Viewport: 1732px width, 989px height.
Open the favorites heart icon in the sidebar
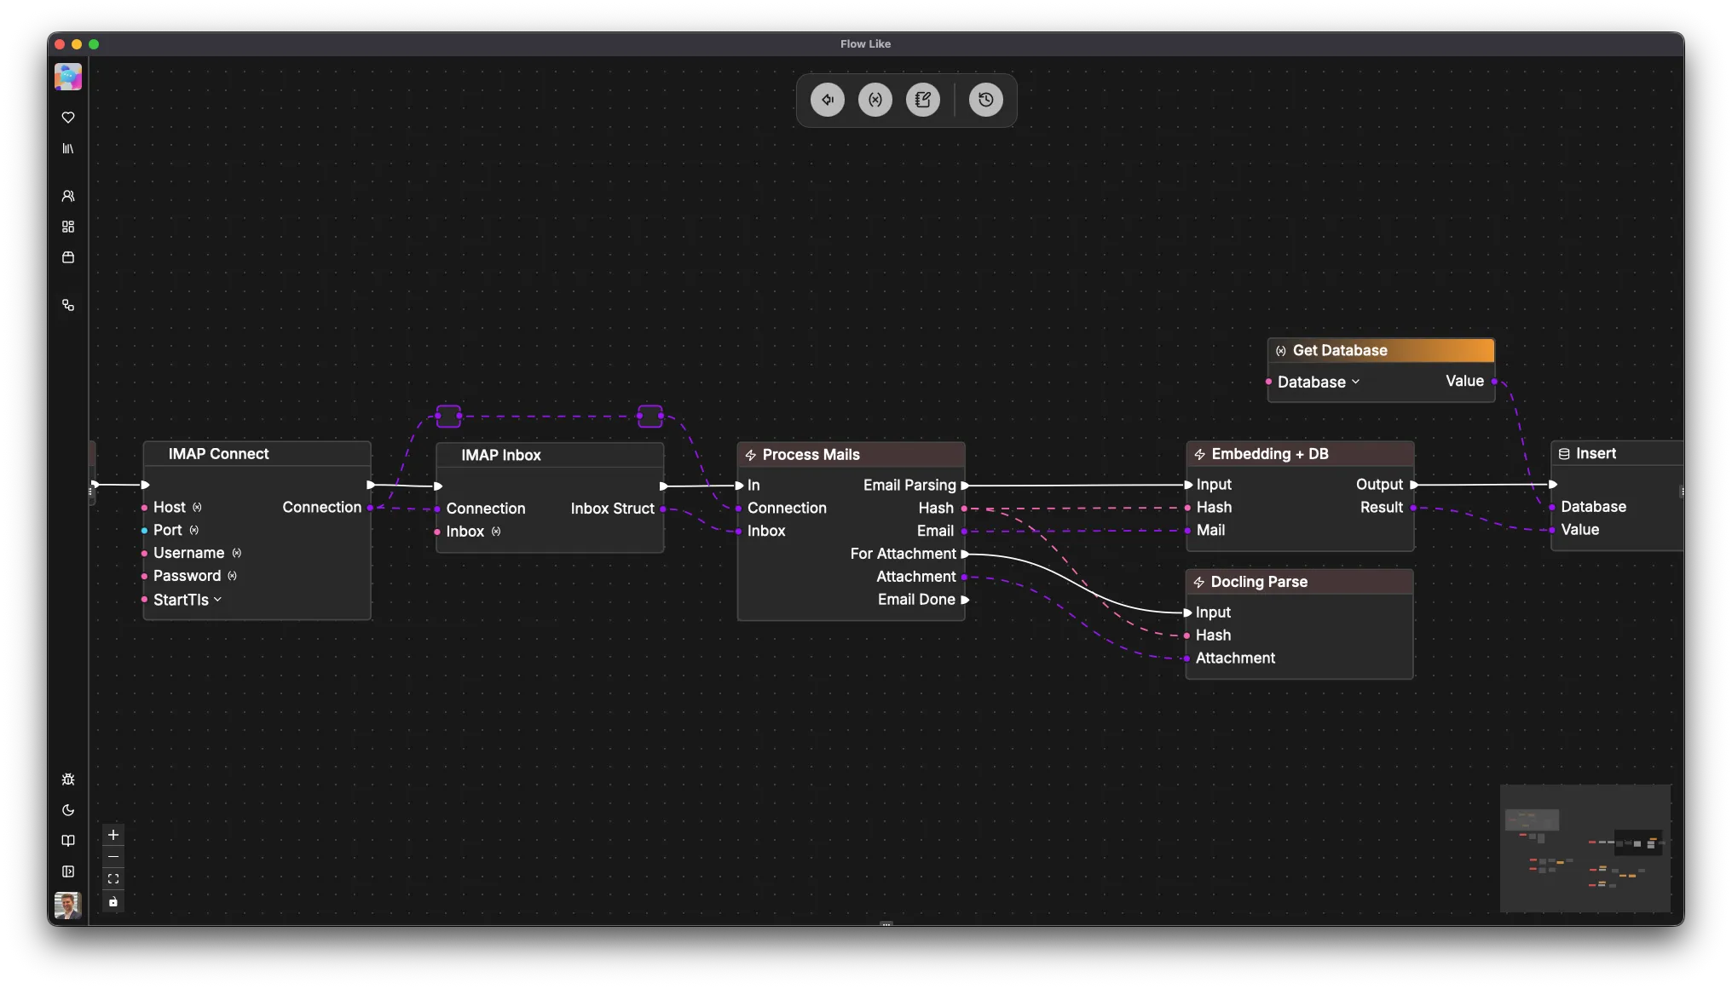click(68, 118)
